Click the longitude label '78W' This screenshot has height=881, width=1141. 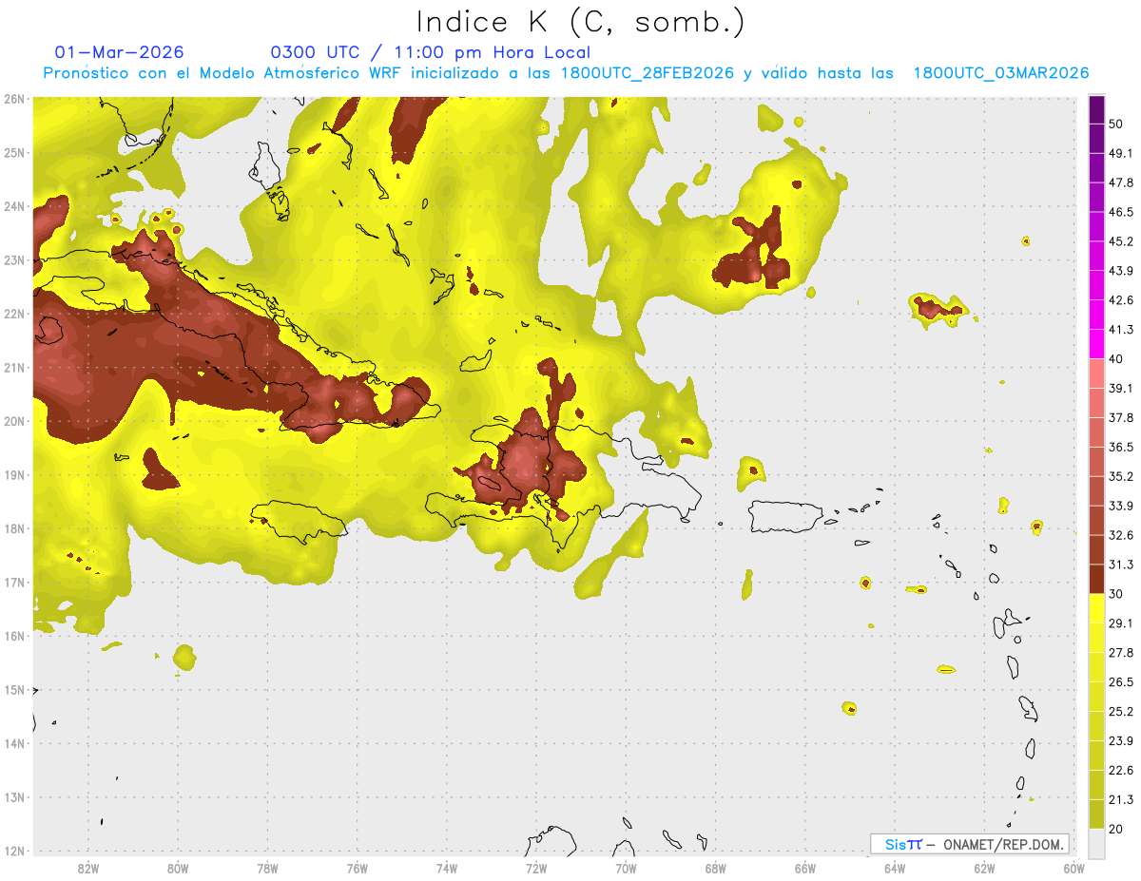[x=267, y=869]
